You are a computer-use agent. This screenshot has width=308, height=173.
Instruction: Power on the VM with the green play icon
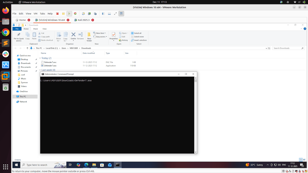click(69, 14)
